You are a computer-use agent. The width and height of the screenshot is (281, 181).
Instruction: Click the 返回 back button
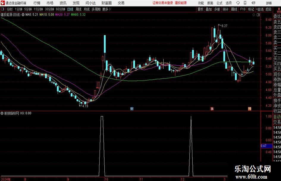(x=268, y=9)
